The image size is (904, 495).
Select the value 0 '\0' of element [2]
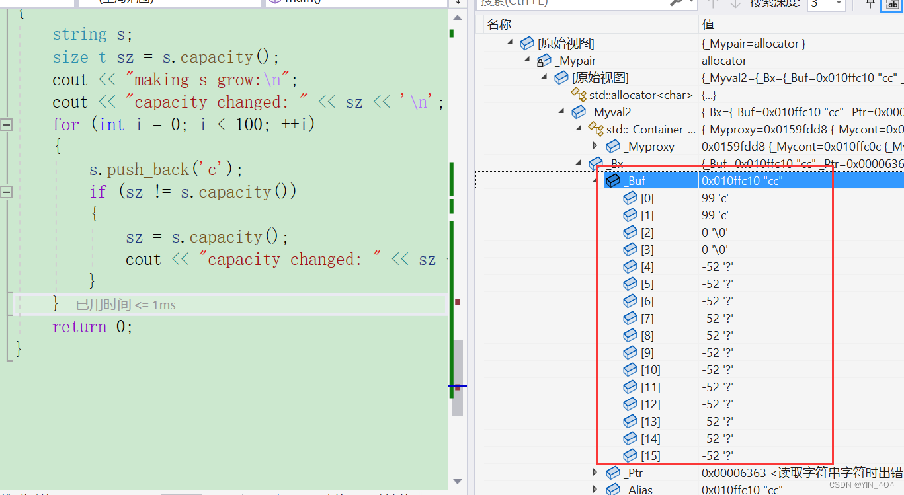[716, 232]
